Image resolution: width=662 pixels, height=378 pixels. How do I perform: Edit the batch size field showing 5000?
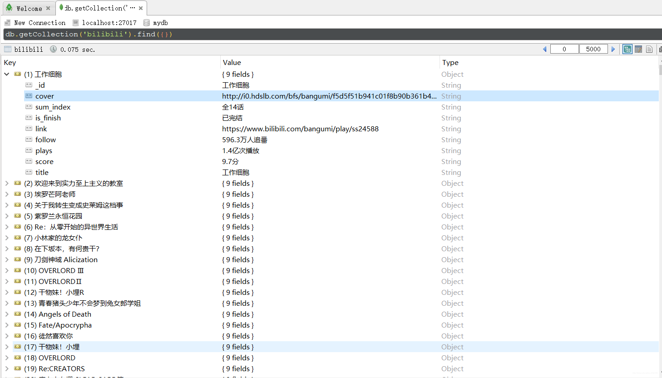coord(593,49)
